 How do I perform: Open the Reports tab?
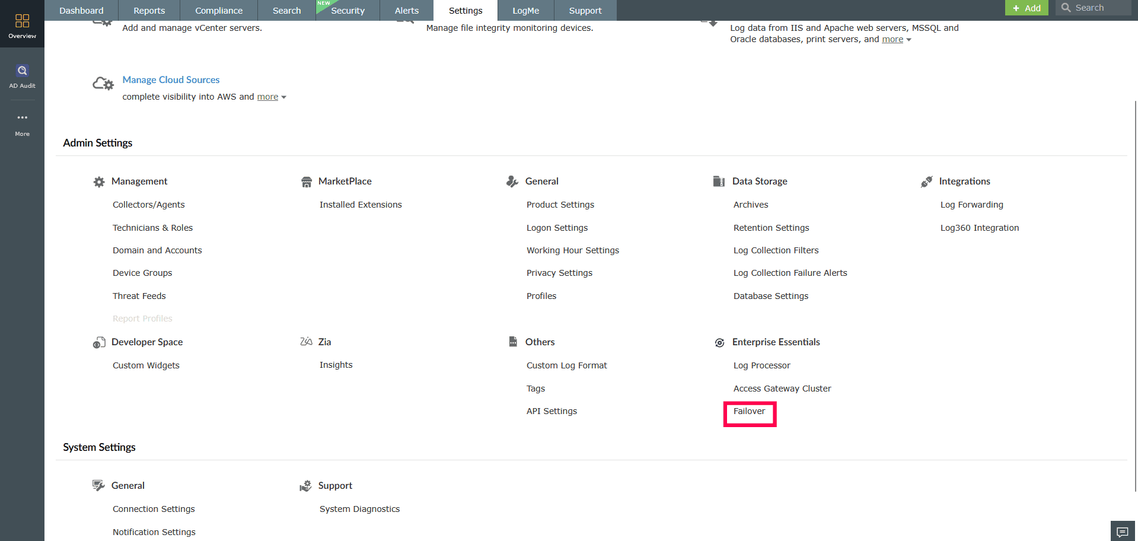point(149,11)
